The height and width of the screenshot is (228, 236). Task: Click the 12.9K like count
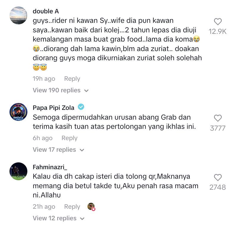point(218,31)
